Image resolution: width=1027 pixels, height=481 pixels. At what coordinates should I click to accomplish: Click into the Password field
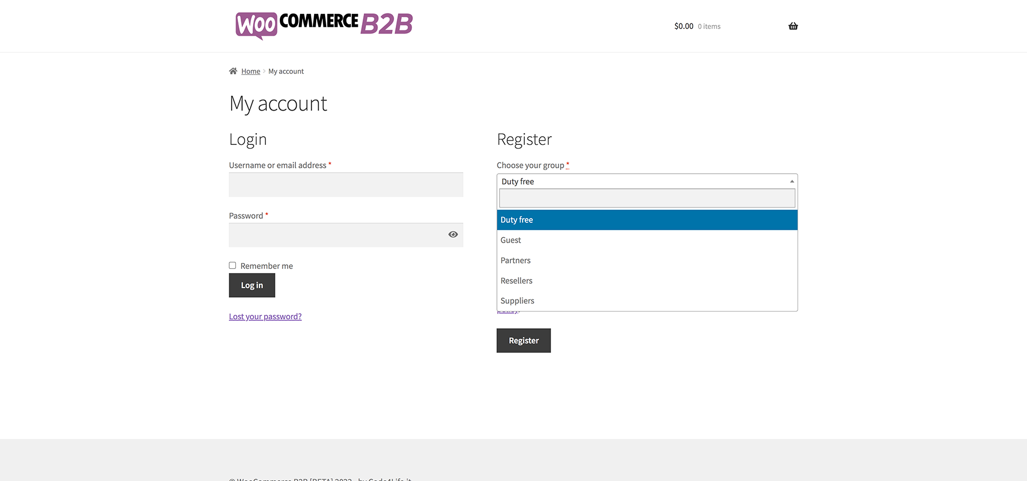coord(337,235)
